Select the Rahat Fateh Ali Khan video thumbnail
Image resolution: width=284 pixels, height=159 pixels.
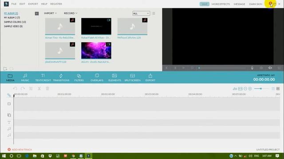(96, 26)
